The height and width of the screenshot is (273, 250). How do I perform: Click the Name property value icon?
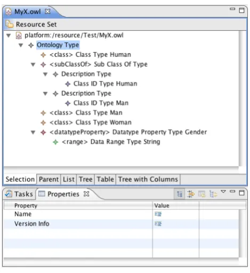(x=158, y=214)
